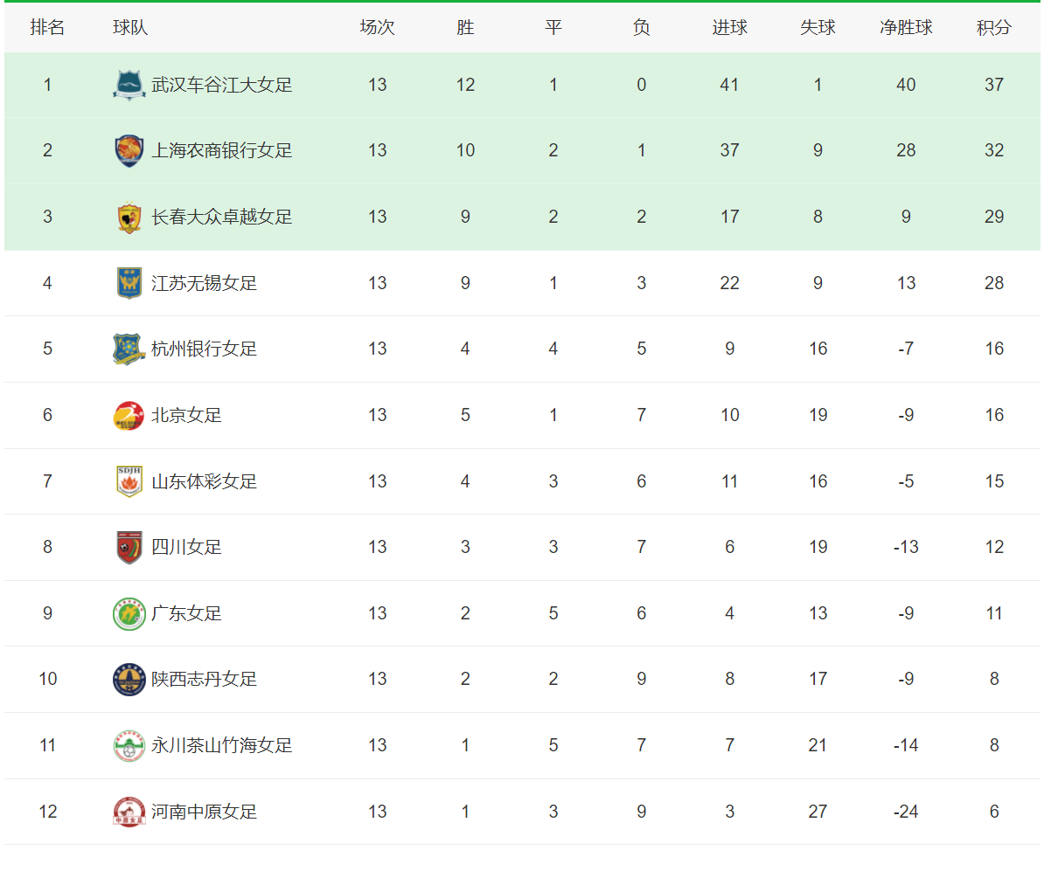Screen dimensions: 1044x871
Task: Click the 上海农商银行女足 team crest
Action: click(129, 150)
